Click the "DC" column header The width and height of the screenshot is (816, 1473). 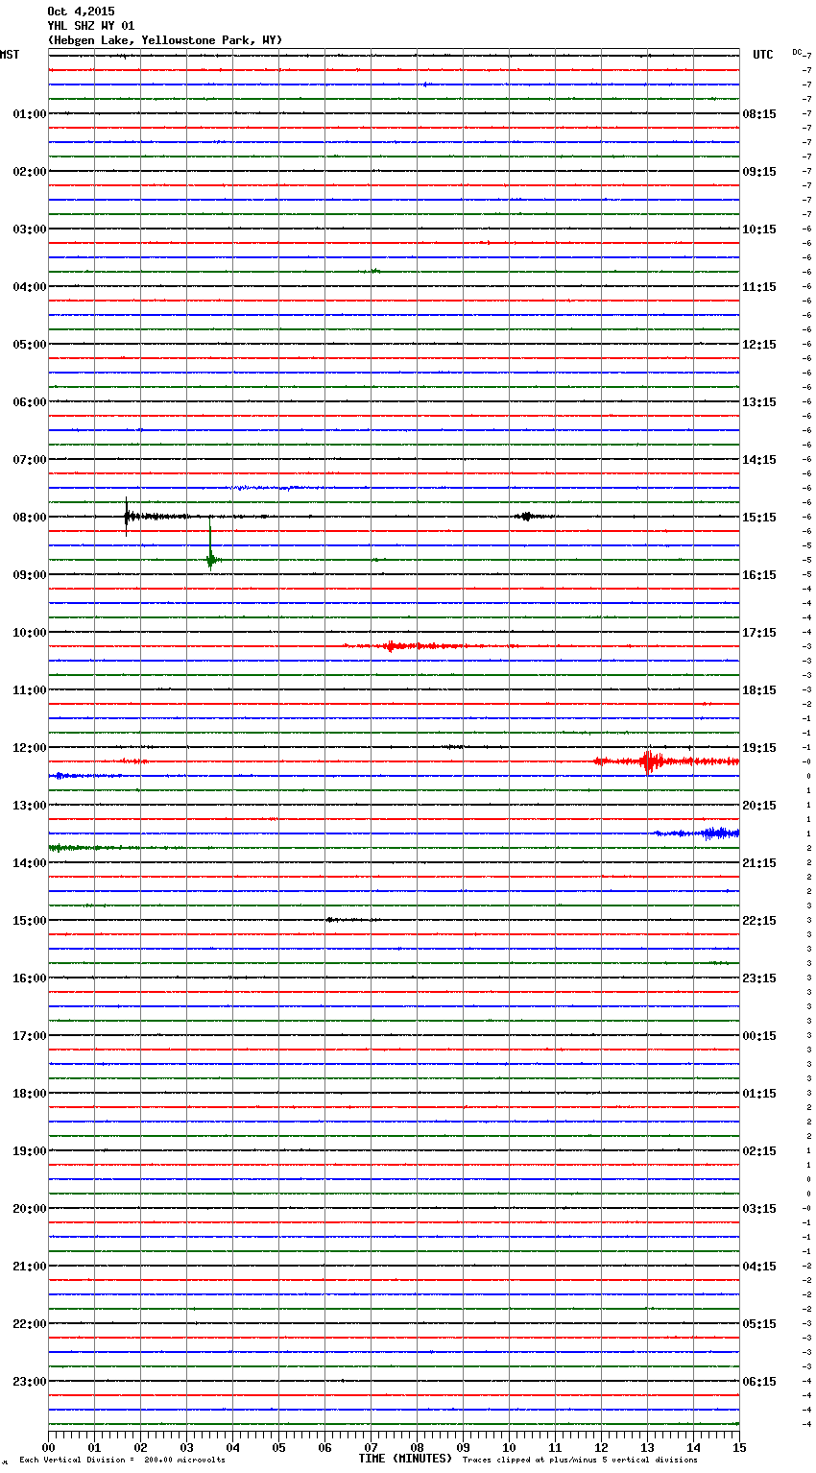(797, 52)
